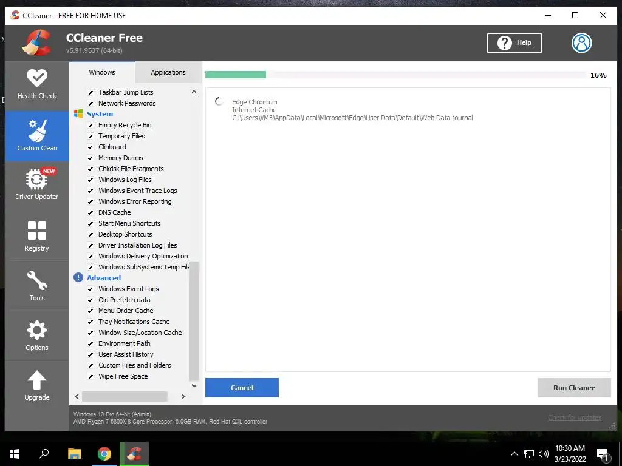Click horizontal scroll left arrow
The height and width of the screenshot is (466, 622).
[x=77, y=396]
